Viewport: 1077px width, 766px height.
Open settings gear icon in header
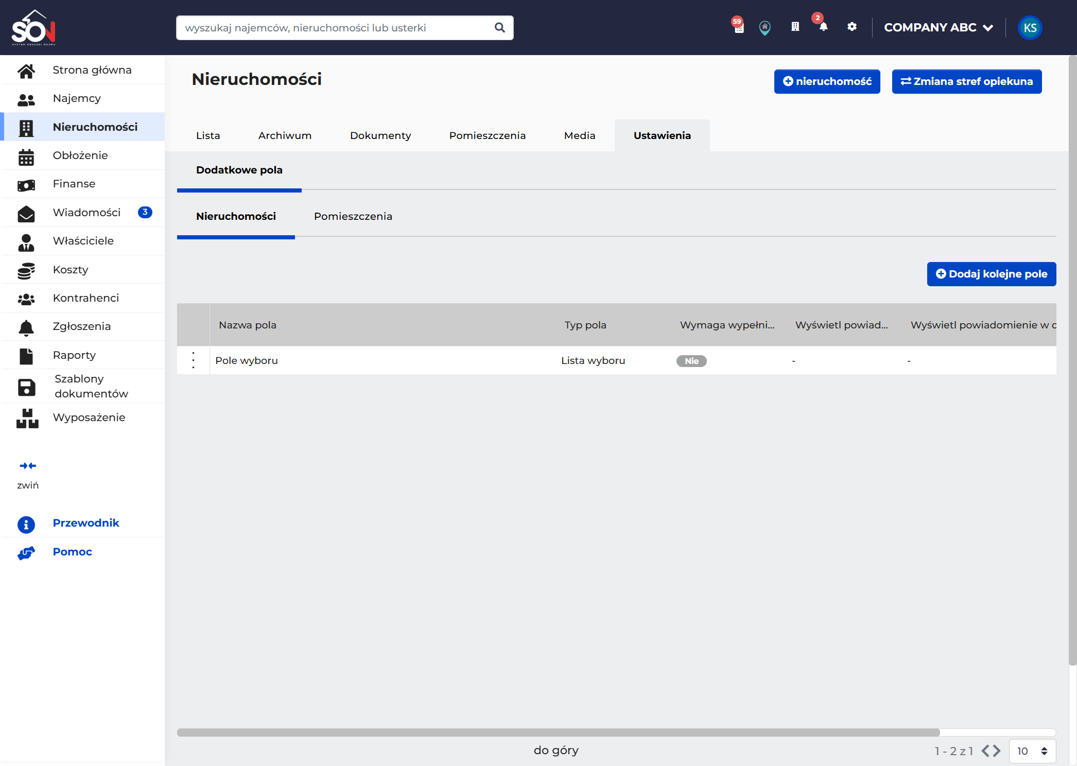pos(852,26)
